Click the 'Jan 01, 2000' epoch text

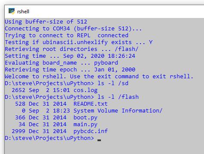115,70
